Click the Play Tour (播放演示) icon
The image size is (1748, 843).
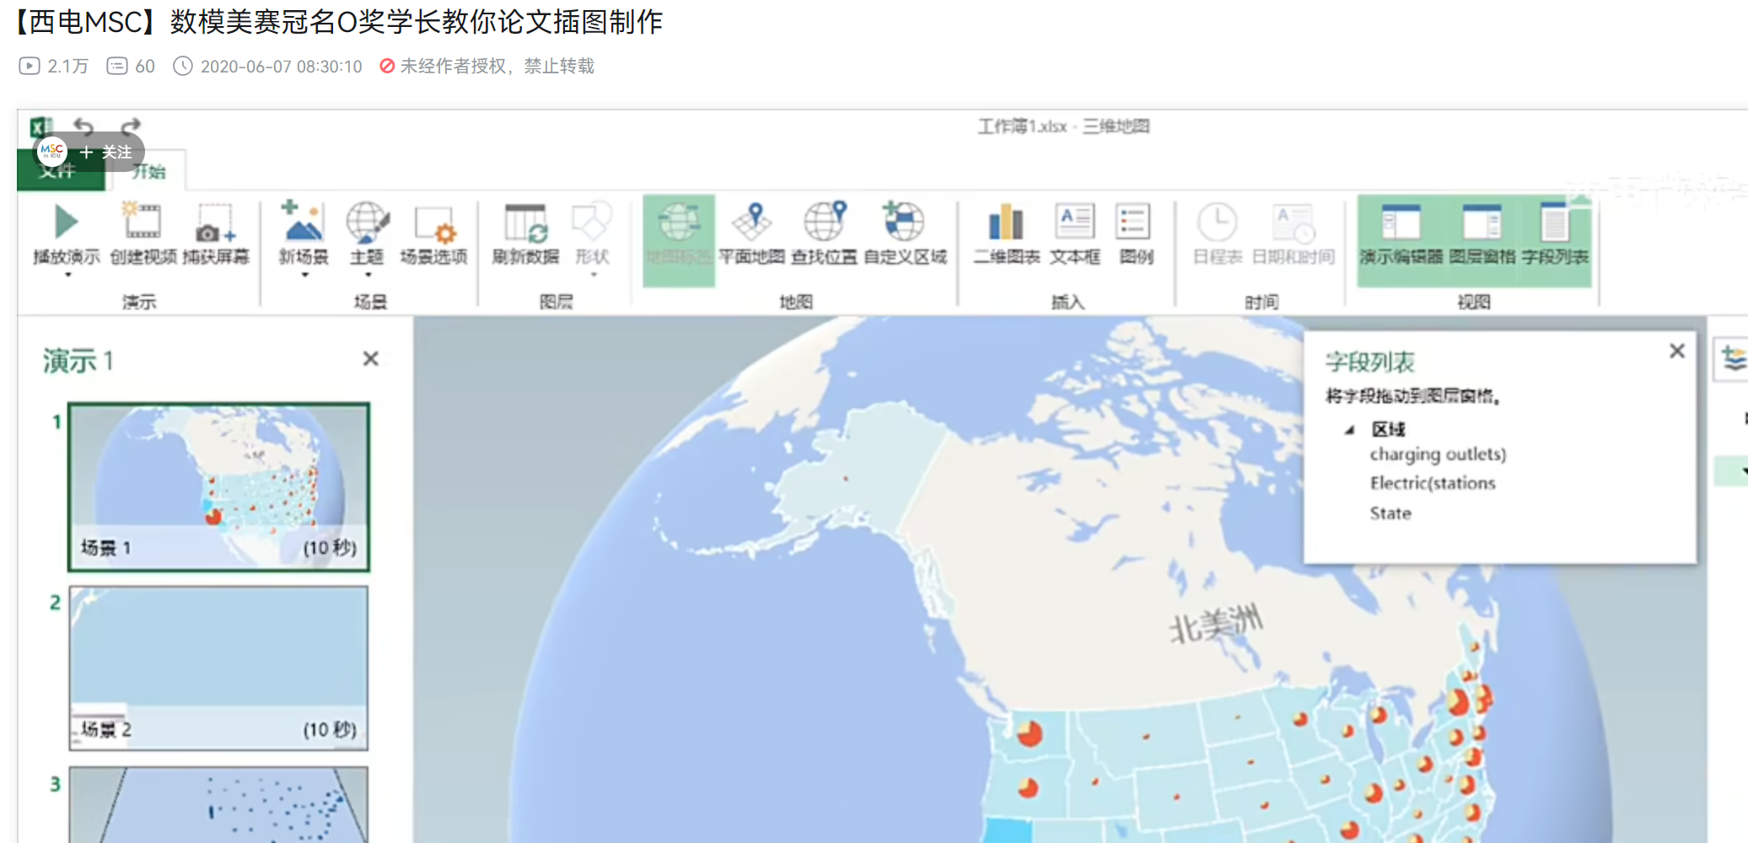tap(66, 223)
